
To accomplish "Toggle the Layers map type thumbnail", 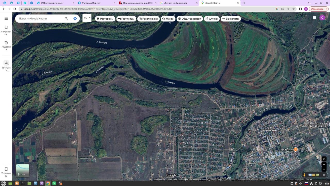I will pyautogui.click(x=23, y=171).
